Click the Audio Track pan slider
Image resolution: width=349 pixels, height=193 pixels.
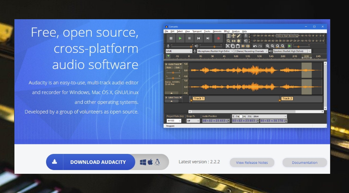(173, 78)
